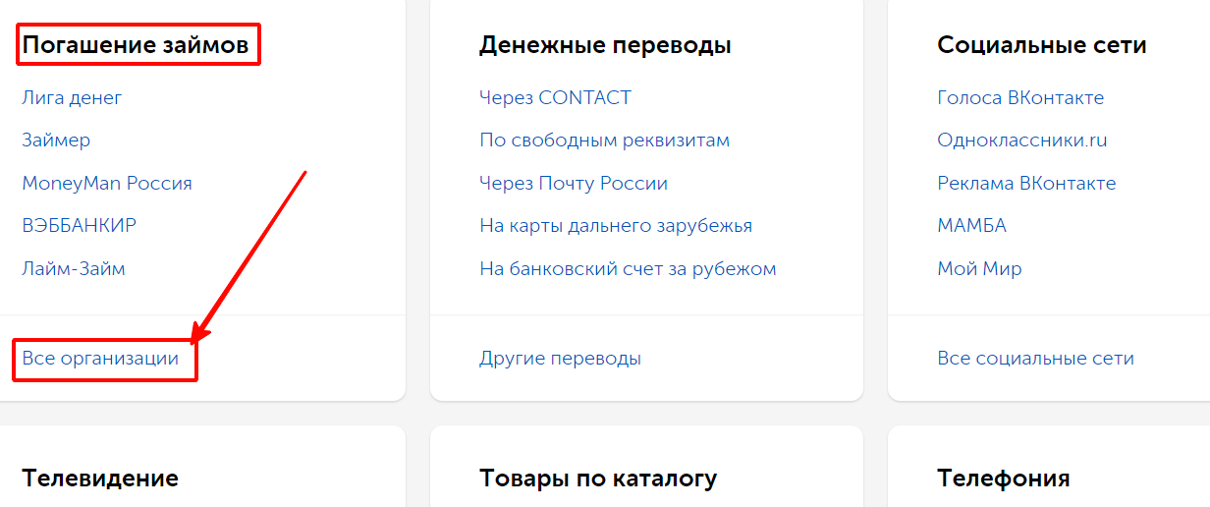Open Одноклассники.ru payment link
The height and width of the screenshot is (507, 1210).
point(1021,141)
